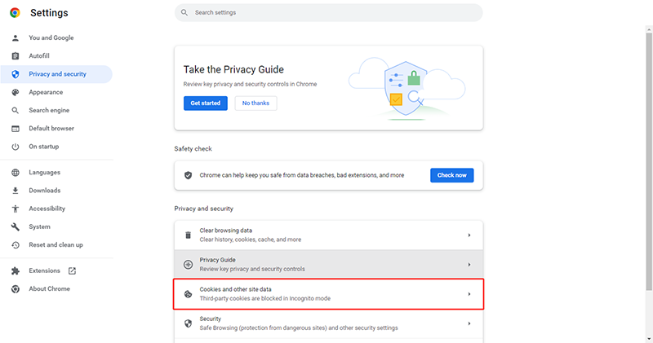Open Cookies and other site data arrow
653x343 pixels.
[469, 294]
